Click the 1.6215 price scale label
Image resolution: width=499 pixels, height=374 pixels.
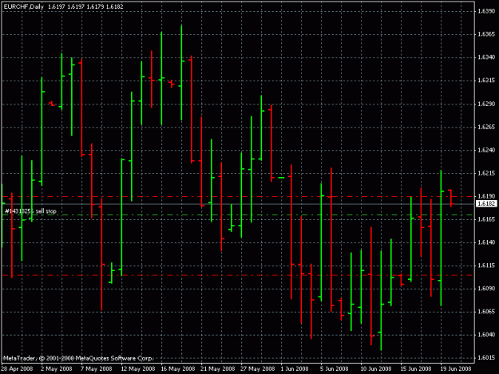tap(486, 173)
